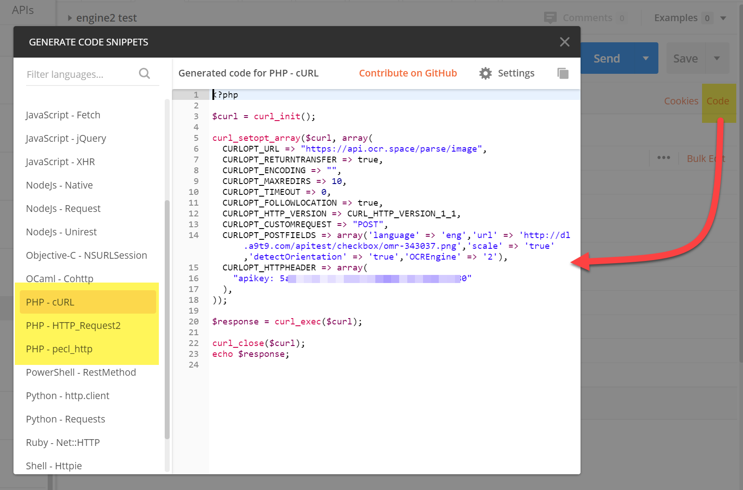Expand the engine2 test request arrow
This screenshot has width=743, height=490.
point(70,18)
